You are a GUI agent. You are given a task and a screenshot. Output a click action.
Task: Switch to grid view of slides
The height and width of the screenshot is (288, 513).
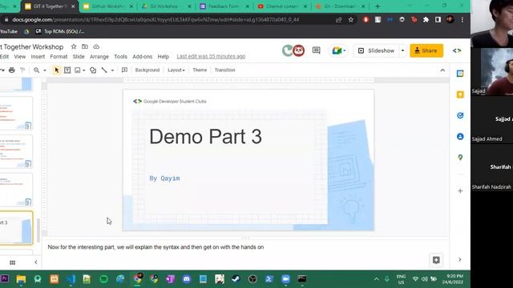point(13,262)
